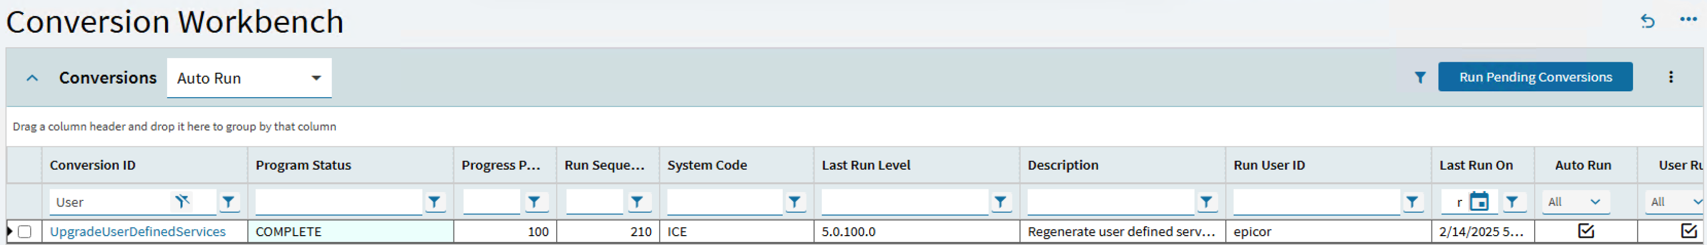Open the three-dot overflow menu beside undo
This screenshot has width=1707, height=245.
[x=1688, y=20]
